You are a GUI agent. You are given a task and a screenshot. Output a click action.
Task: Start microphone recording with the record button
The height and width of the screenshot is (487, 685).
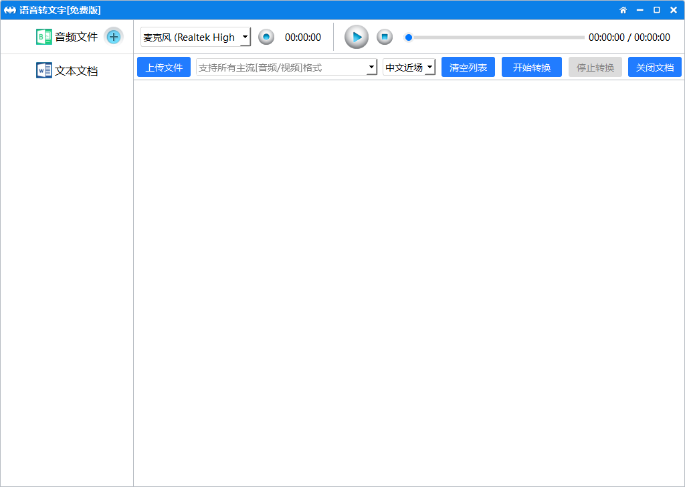tap(266, 37)
